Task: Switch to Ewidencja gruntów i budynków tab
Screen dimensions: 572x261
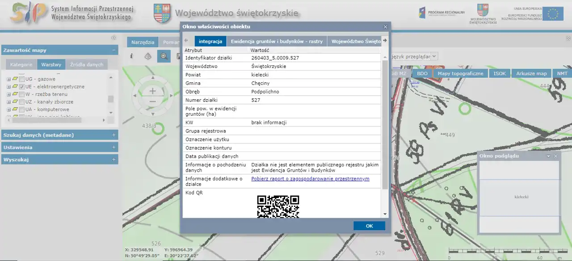Action: click(277, 42)
